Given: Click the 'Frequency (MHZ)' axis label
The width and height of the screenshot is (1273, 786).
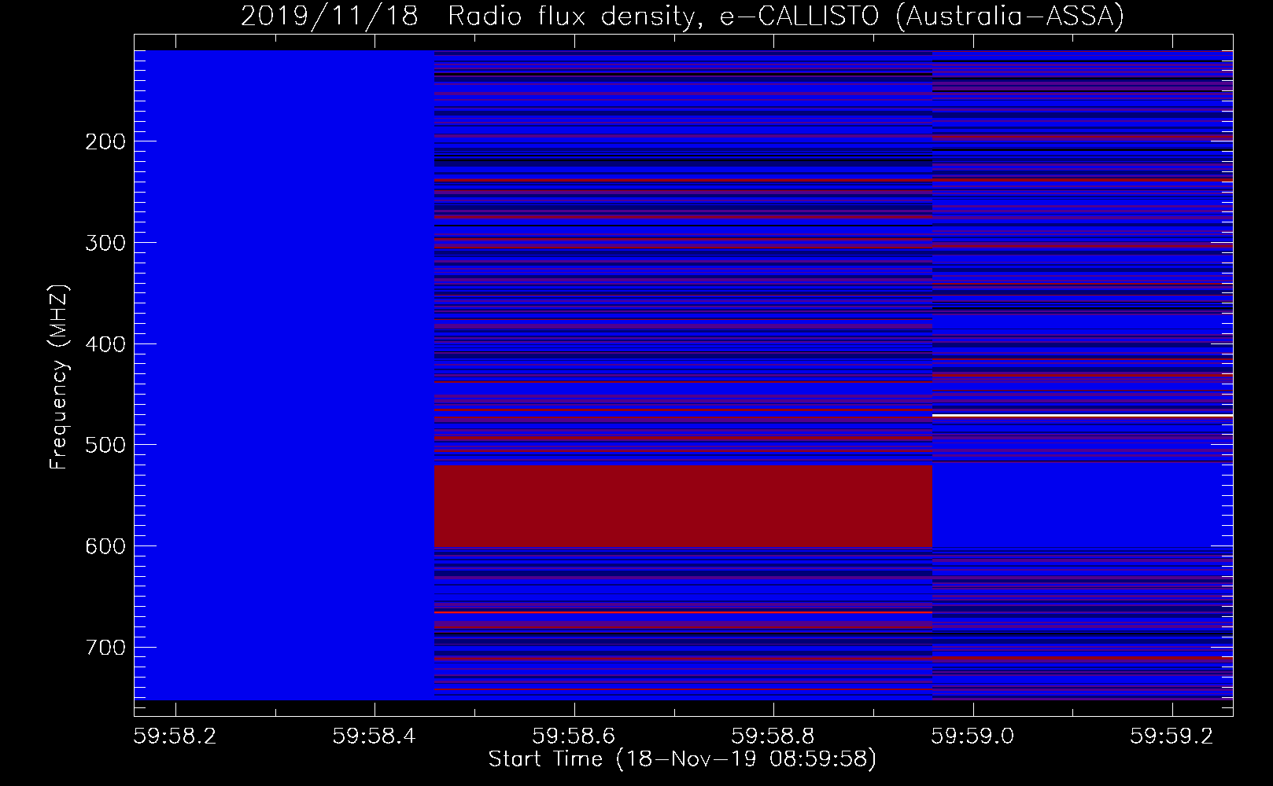Looking at the screenshot, I should 59,376.
